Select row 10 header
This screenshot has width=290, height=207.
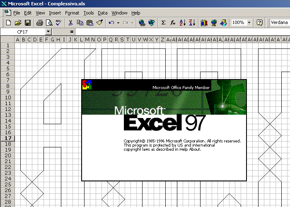click(7, 98)
